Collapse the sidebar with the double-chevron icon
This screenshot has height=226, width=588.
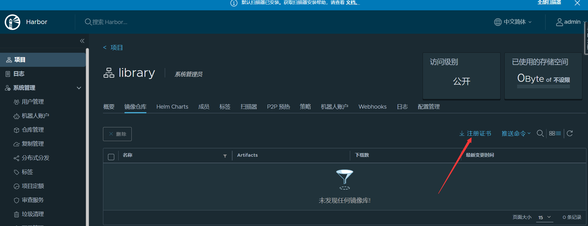pyautogui.click(x=82, y=41)
